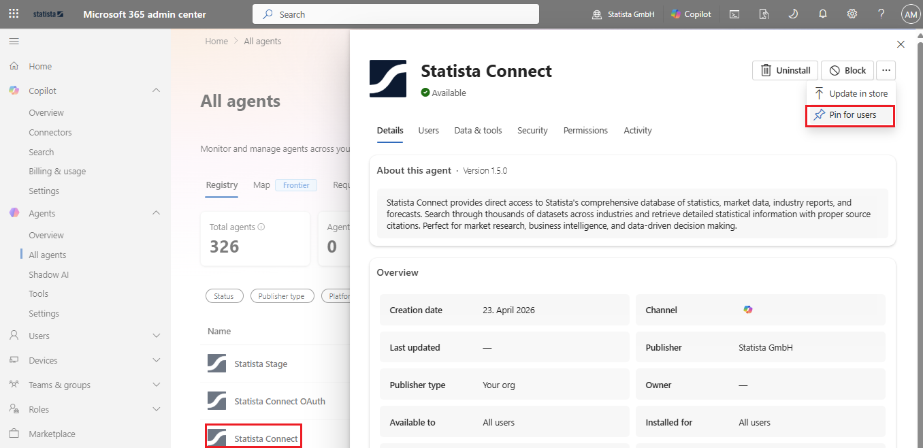This screenshot has height=448, width=923.
Task: Open the settings gear icon
Action: (x=852, y=14)
